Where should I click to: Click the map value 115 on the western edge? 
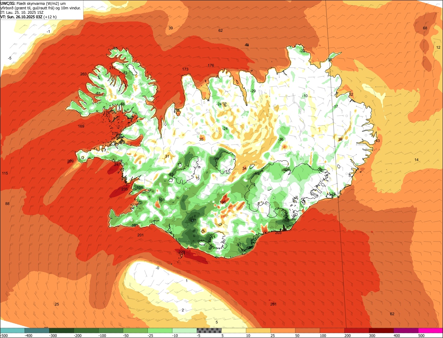(5, 173)
